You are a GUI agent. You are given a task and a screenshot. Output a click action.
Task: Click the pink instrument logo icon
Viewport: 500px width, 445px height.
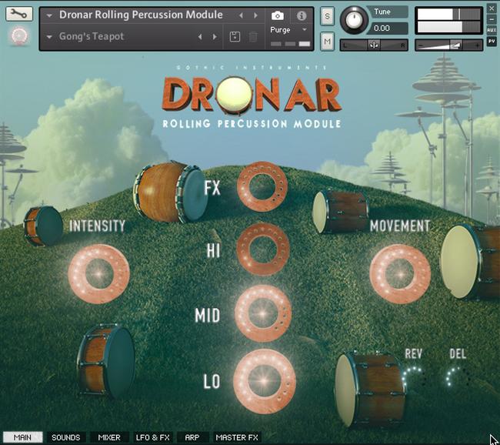[x=19, y=35]
